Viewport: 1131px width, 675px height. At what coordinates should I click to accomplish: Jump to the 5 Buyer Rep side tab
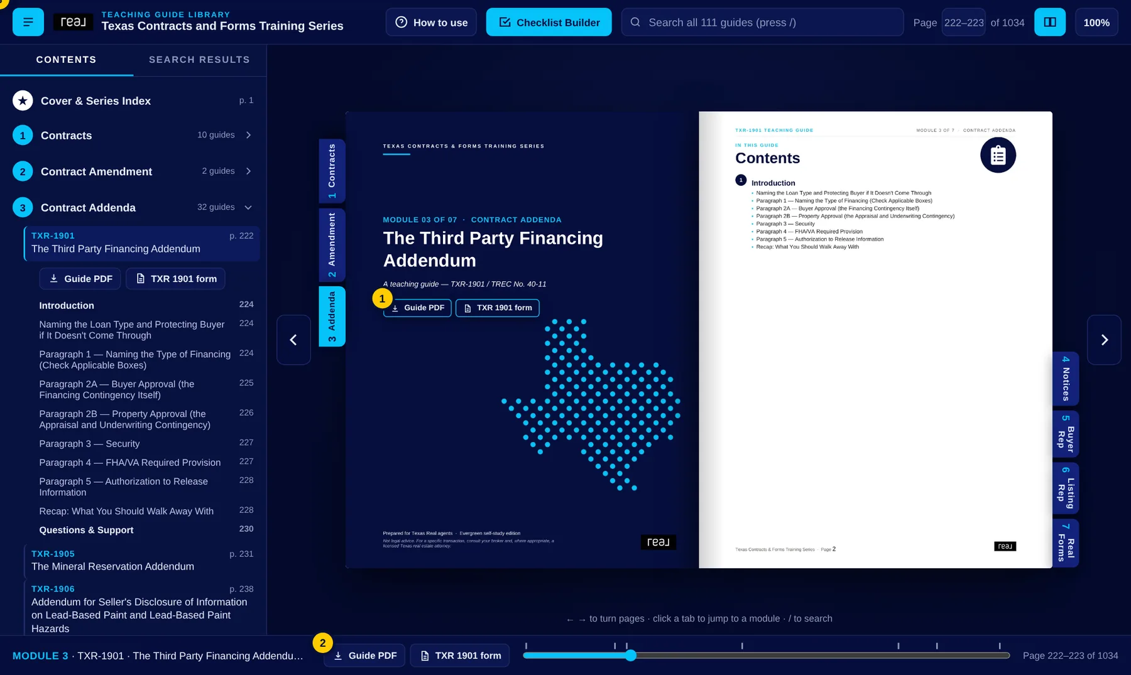tap(1066, 434)
